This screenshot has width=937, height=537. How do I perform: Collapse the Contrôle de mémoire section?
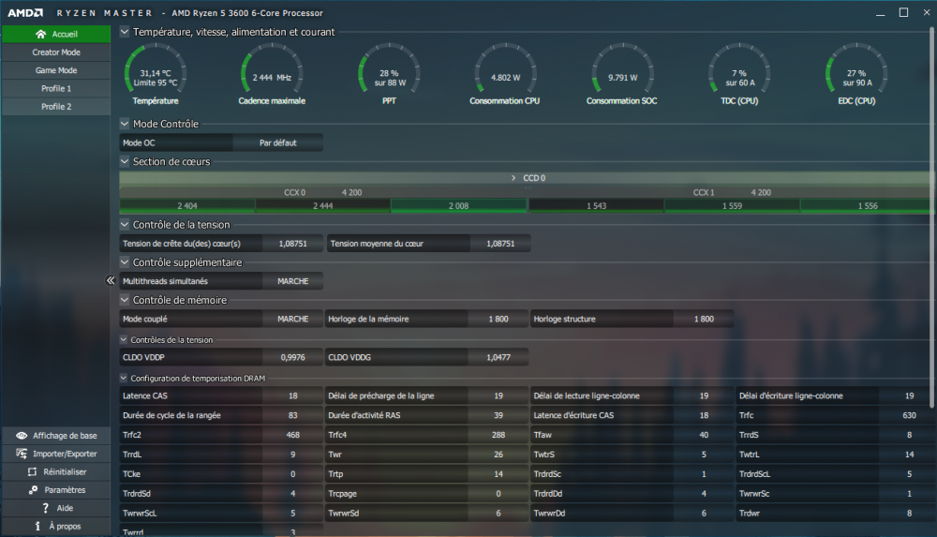click(x=125, y=300)
